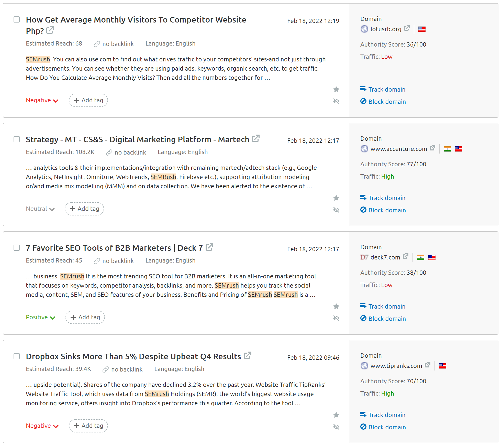The width and height of the screenshot is (502, 446).
Task: Click the US flag next to deck7.com
Action: click(x=432, y=257)
